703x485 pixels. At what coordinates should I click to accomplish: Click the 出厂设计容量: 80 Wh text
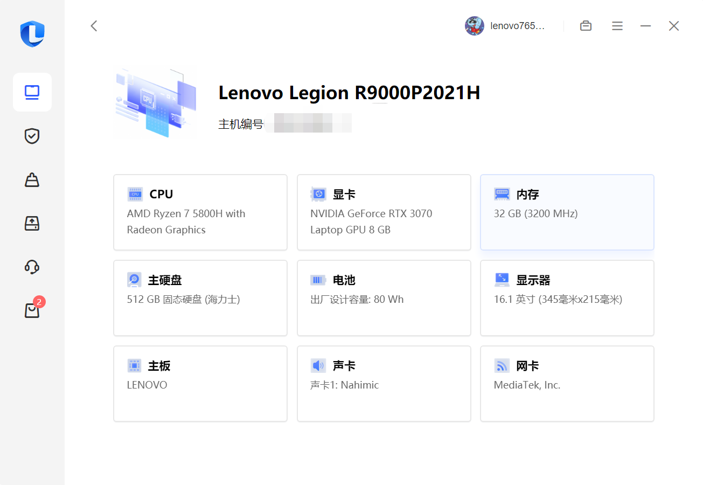pyautogui.click(x=357, y=299)
